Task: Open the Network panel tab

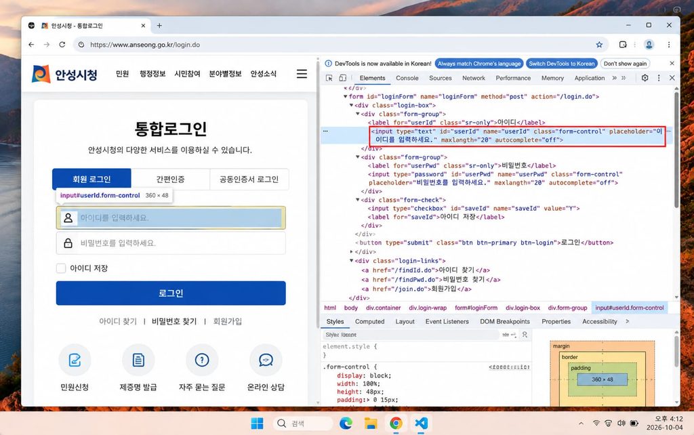Action: point(474,78)
